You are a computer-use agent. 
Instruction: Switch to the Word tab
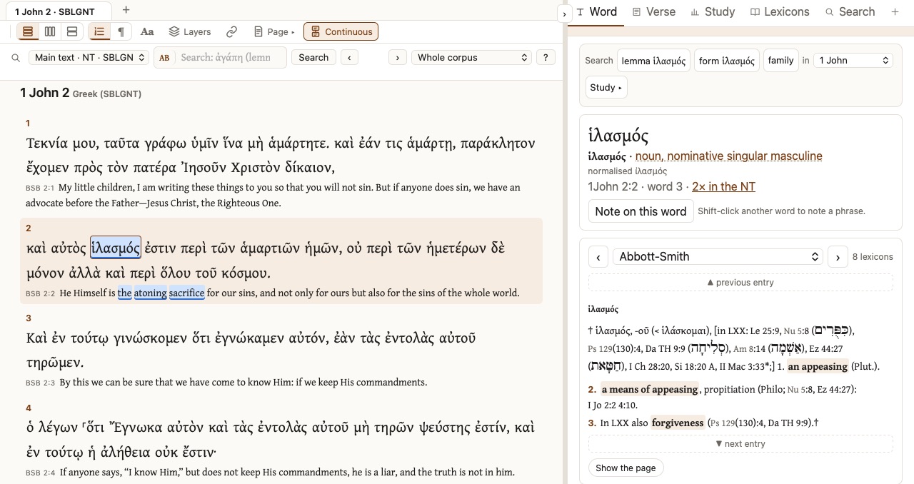[597, 12]
